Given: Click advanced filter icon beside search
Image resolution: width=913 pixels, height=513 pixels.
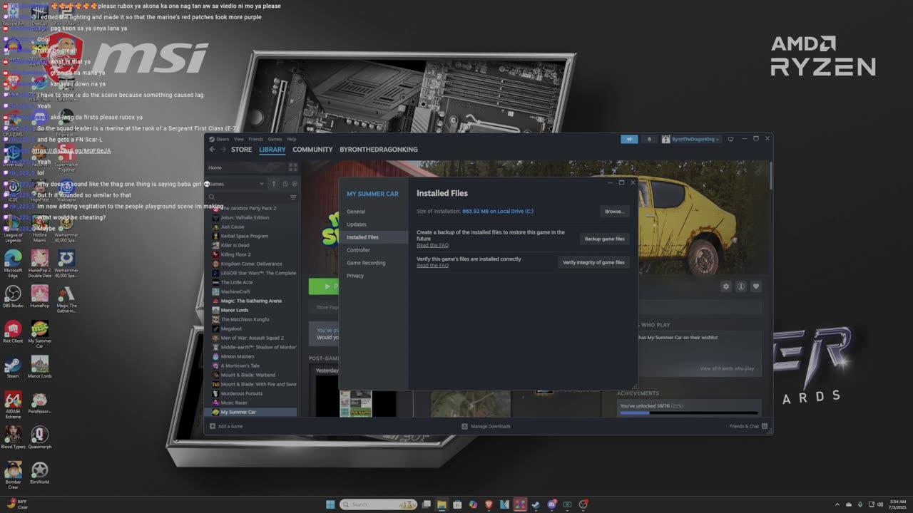Looking at the screenshot, I should [293, 197].
